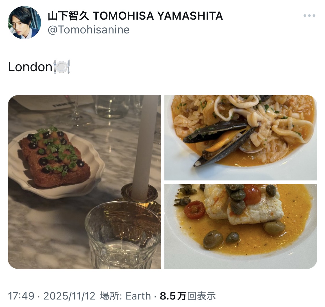Click the 回表示 views label

click(201, 296)
